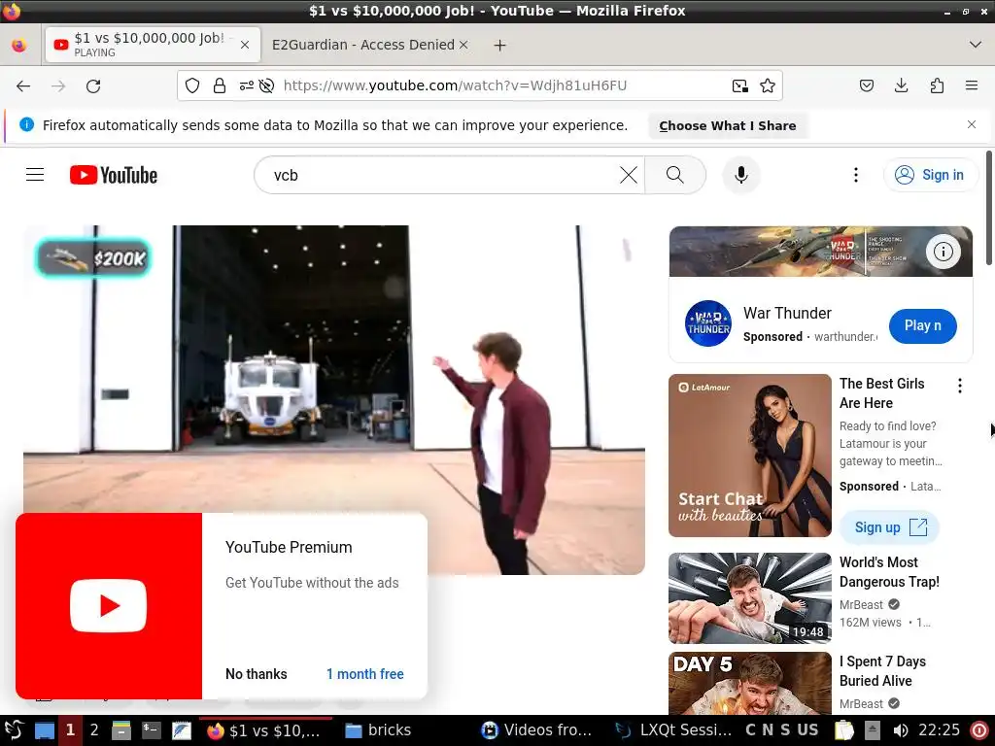
Task: Click the padlock site security icon
Action: click(220, 85)
